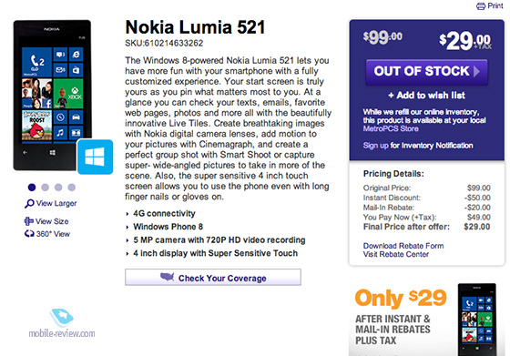510x356 pixels.
Task: Click the US map icon in Check Your Coverage
Action: tap(168, 277)
